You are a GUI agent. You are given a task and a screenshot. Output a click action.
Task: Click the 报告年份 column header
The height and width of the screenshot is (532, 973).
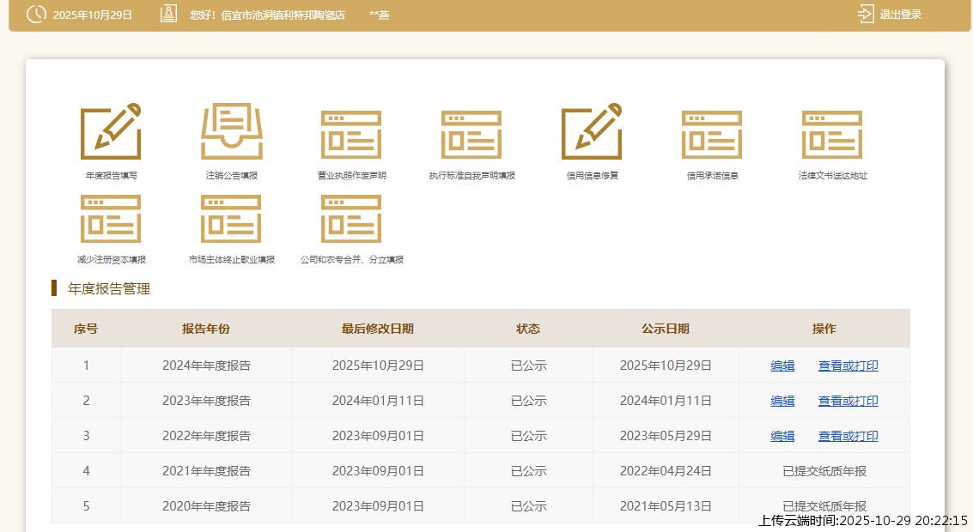206,329
